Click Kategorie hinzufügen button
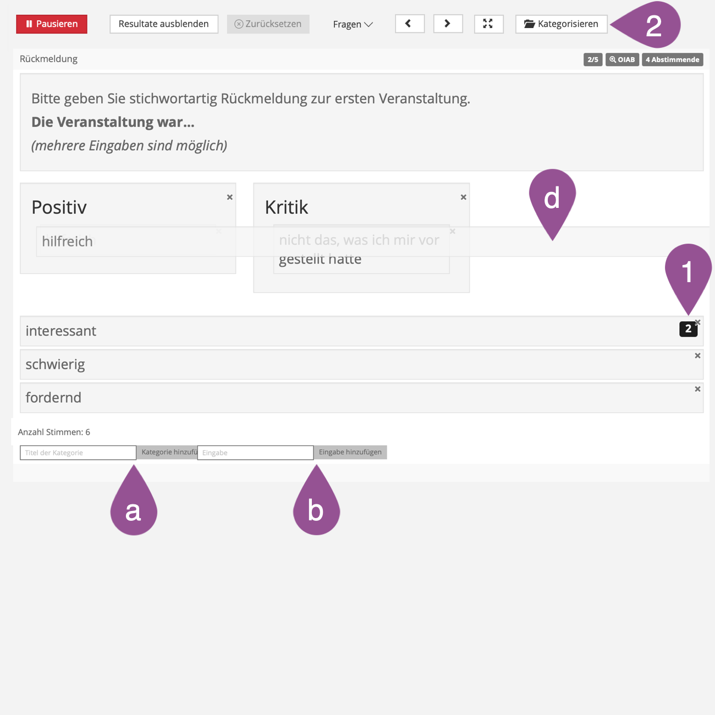 167,452
